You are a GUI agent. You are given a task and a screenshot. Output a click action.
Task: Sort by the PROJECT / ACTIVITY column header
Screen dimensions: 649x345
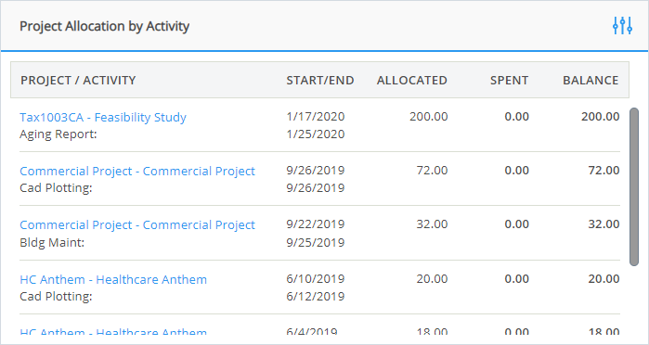click(78, 81)
